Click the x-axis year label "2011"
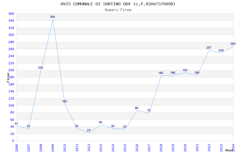The image size is (236, 153). [77, 148]
